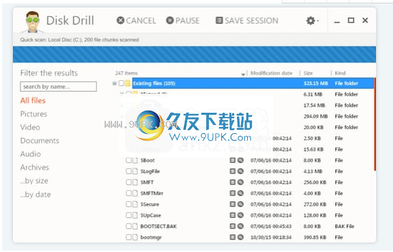393x252 pixels.
Task: Check the $Boot file checkbox
Action: pos(128,160)
